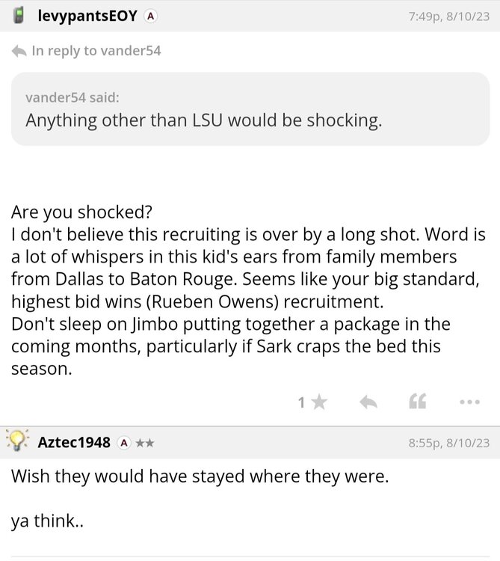Jump to the 'In reply to vander54' post
The width and height of the screenshot is (500, 561).
[x=96, y=51]
